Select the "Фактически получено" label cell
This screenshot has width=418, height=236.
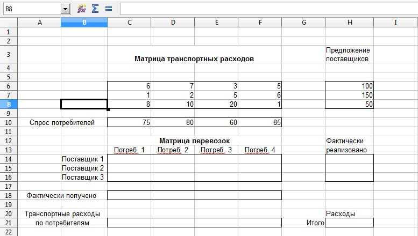62,196
